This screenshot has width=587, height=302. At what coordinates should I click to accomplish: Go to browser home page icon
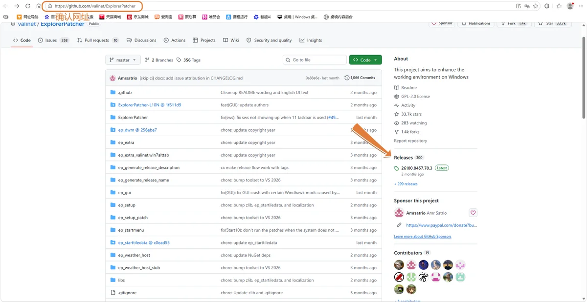click(38, 6)
